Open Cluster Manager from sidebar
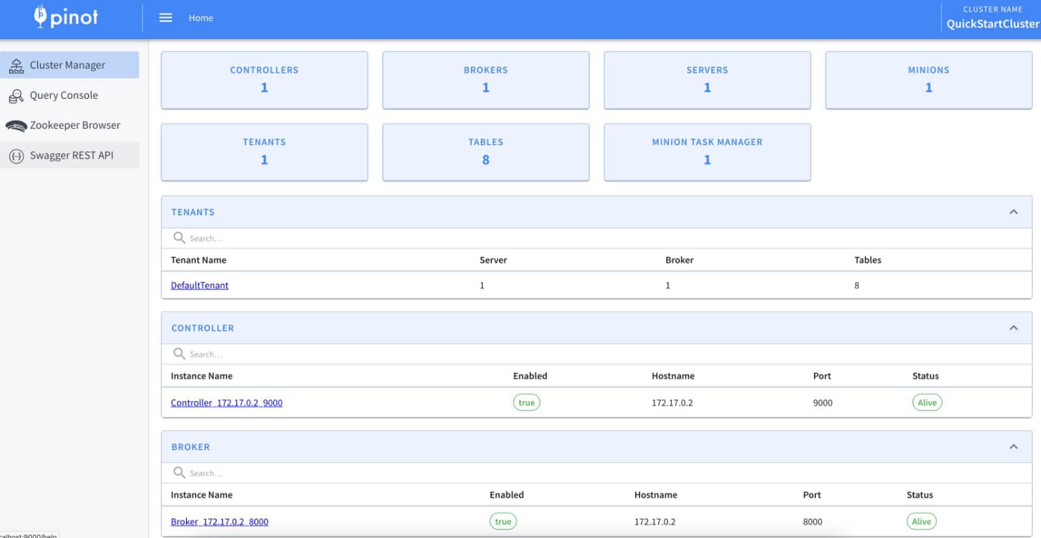This screenshot has width=1041, height=538. 70,65
